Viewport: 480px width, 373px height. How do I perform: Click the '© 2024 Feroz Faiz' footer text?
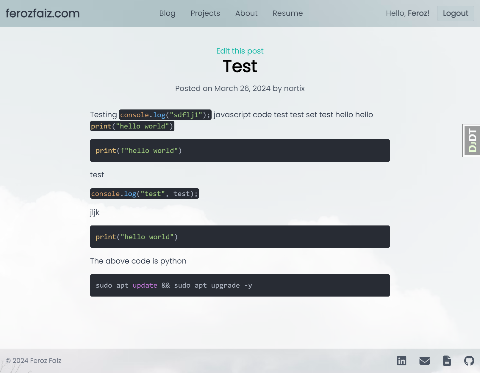click(33, 361)
